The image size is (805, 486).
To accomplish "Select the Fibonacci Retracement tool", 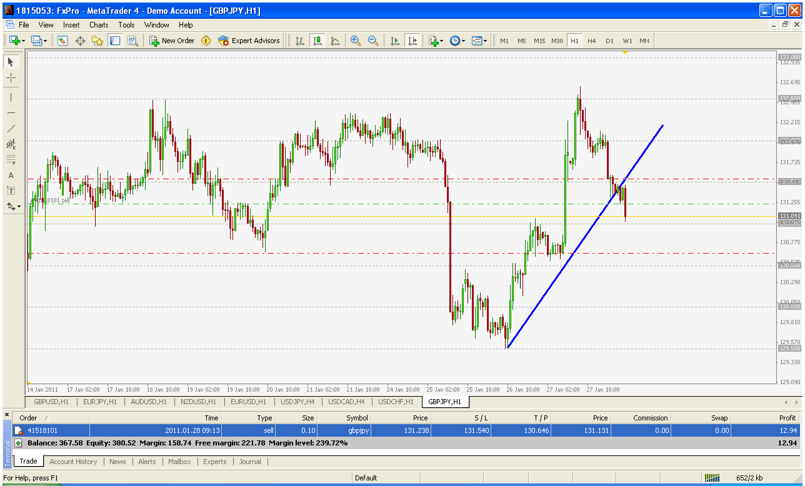I will pos(11,159).
